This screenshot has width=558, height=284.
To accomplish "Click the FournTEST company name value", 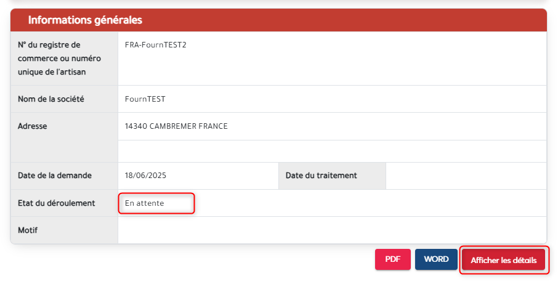I will point(145,99).
